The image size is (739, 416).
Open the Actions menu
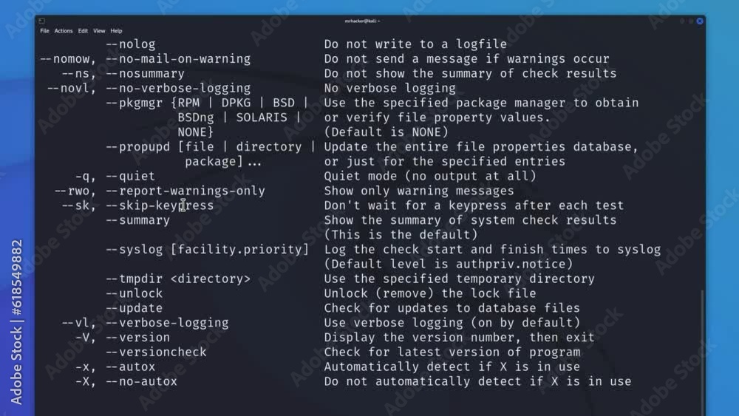[x=64, y=30]
